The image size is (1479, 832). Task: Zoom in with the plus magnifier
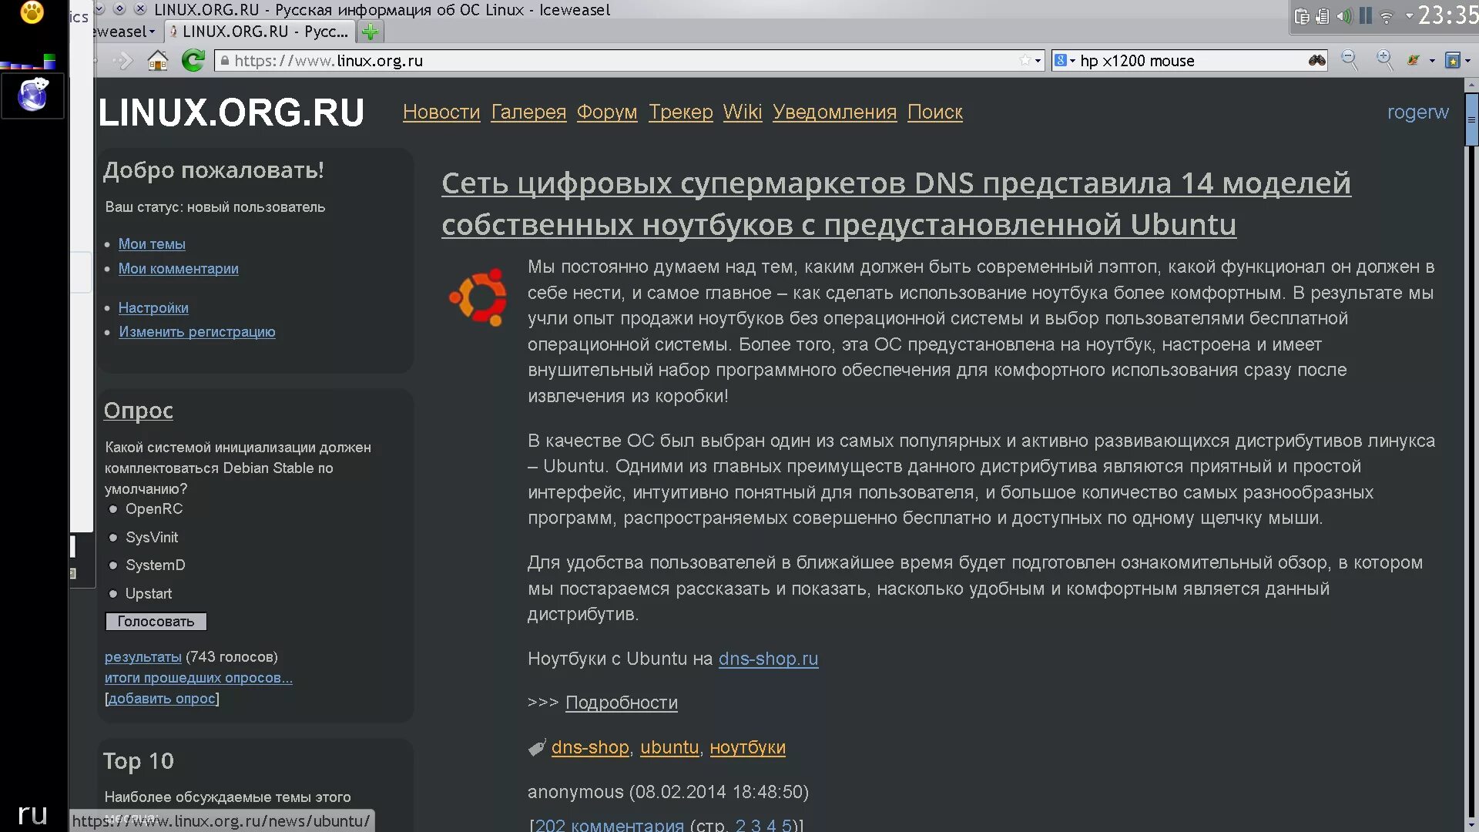1384,60
